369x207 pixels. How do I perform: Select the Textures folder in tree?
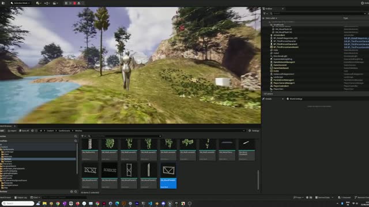pos(7,162)
